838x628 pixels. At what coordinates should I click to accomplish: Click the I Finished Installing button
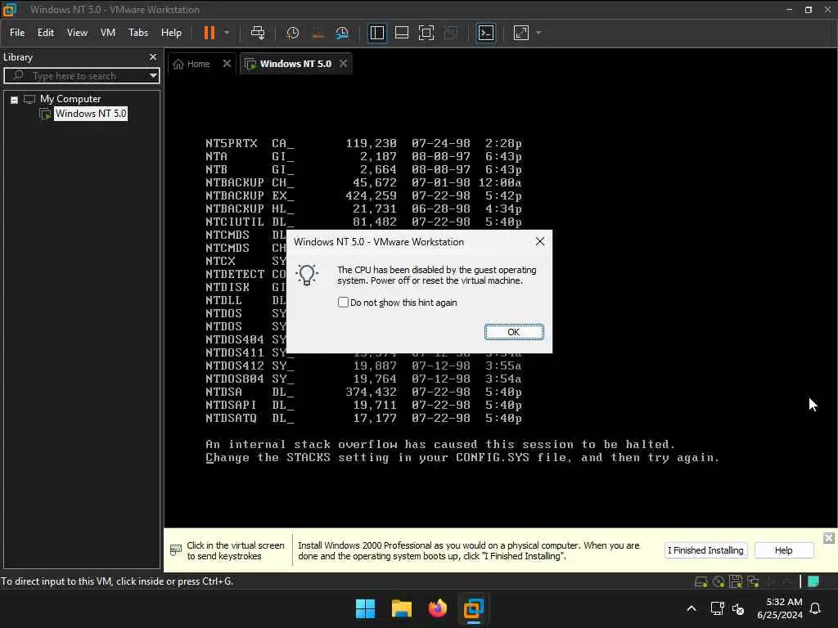705,550
